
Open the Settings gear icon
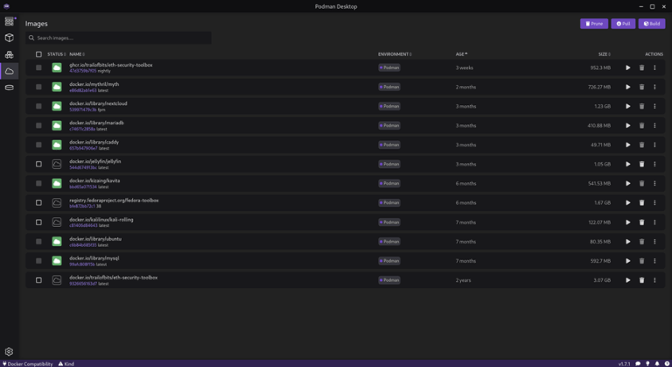[x=9, y=352]
